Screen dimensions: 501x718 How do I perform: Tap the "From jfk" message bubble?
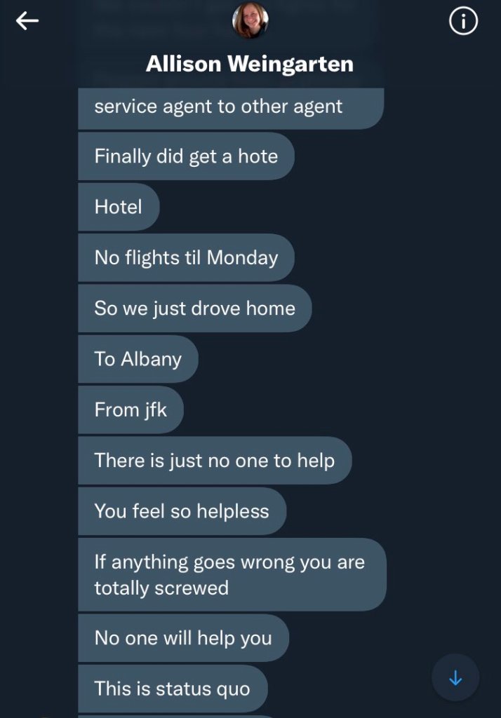tap(131, 409)
